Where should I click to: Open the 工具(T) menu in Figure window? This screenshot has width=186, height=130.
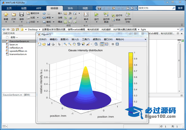(x=86, y=39)
